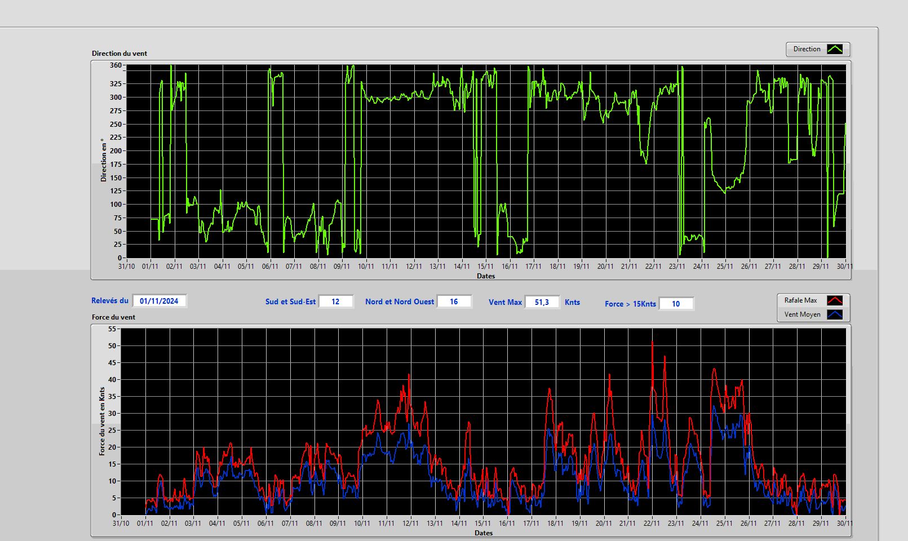
Task: Click the Nord et Nord Ouest label
Action: pos(400,301)
